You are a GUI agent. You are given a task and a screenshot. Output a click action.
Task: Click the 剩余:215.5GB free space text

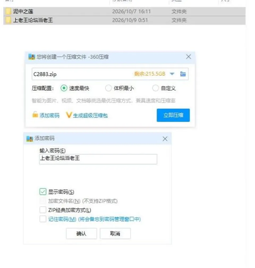pyautogui.click(x=150, y=74)
